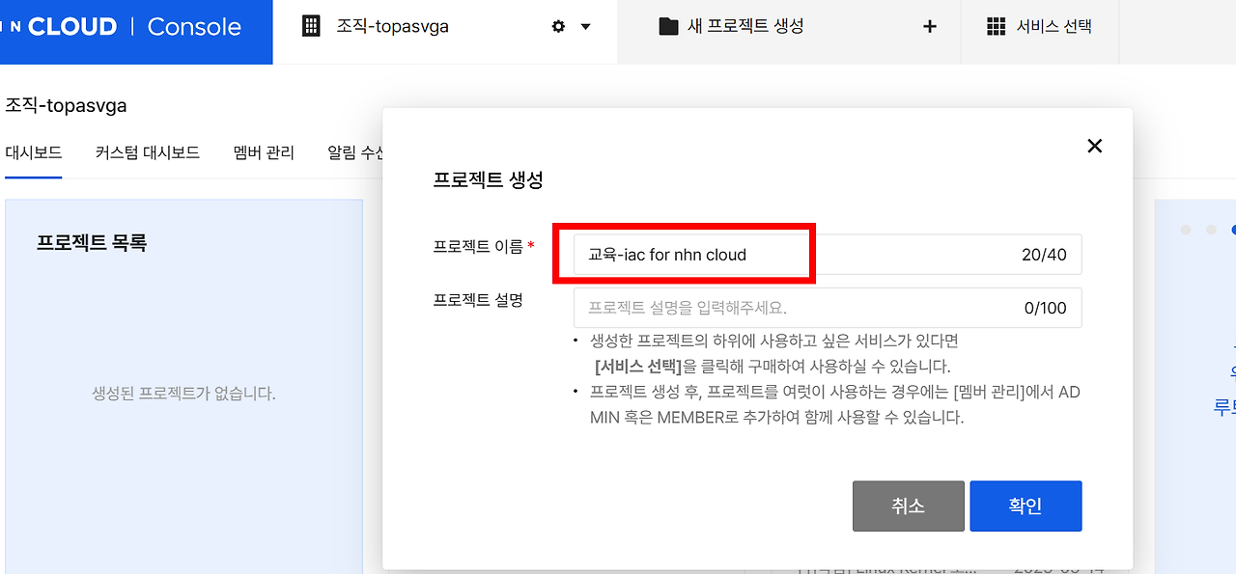This screenshot has width=1236, height=574.
Task: Click the 확인 button
Action: 1025,506
